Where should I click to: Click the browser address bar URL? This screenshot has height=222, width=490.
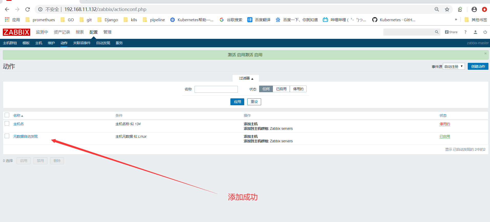pyautogui.click(x=105, y=9)
